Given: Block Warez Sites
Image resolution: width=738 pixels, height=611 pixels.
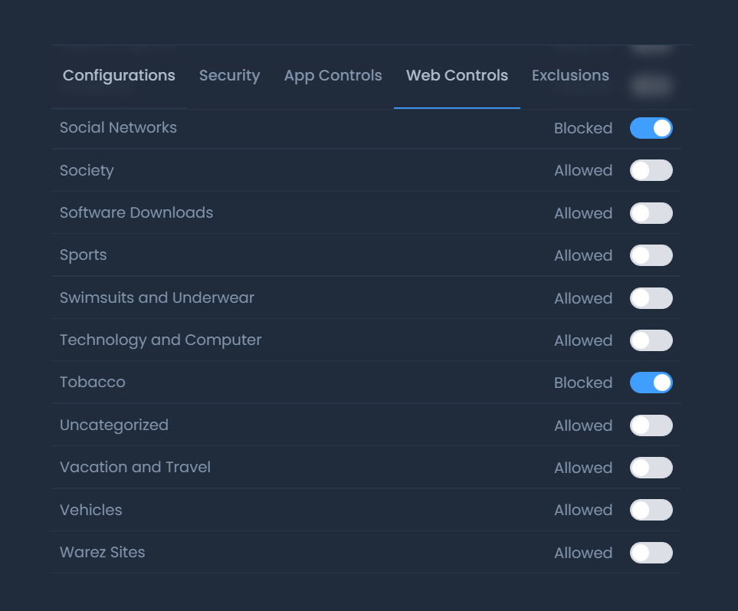Looking at the screenshot, I should [x=651, y=552].
